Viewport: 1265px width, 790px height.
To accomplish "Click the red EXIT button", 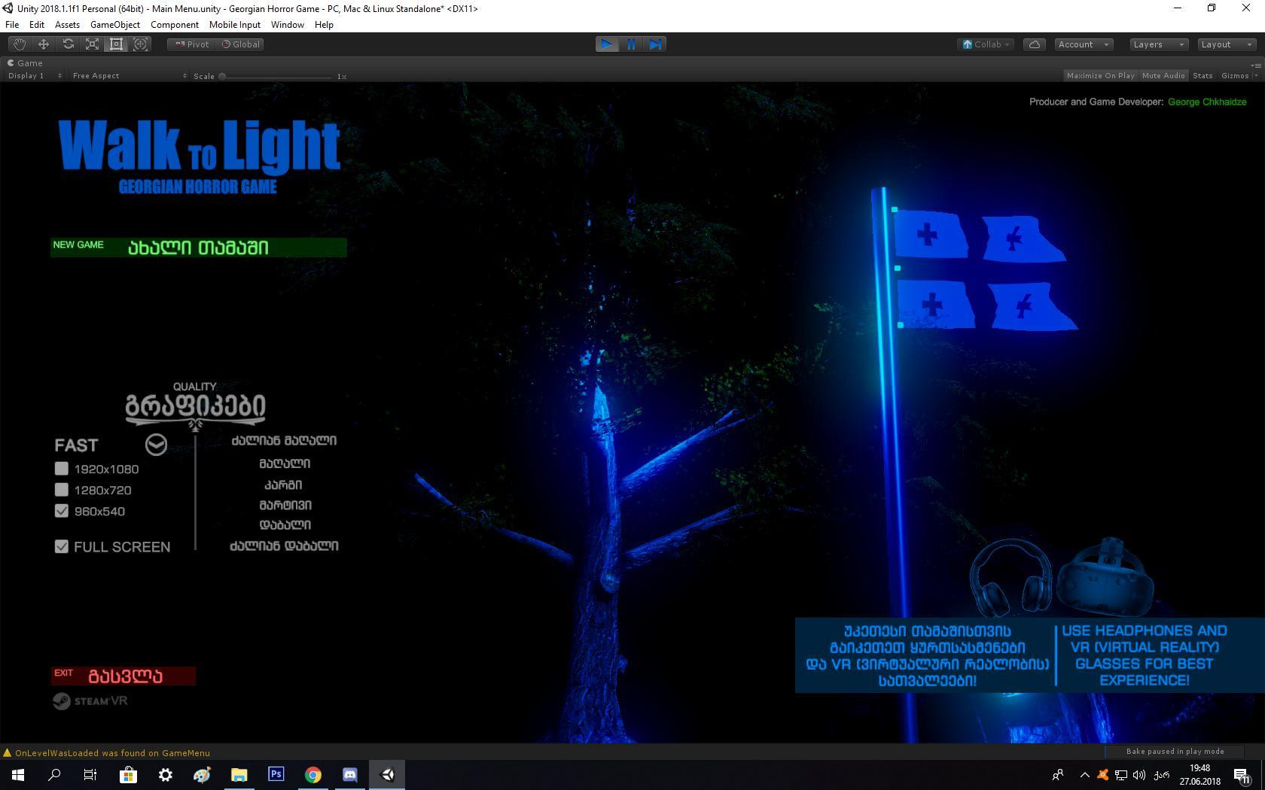I will click(123, 676).
